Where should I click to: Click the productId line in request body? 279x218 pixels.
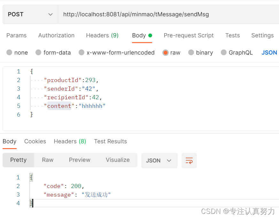point(71,80)
